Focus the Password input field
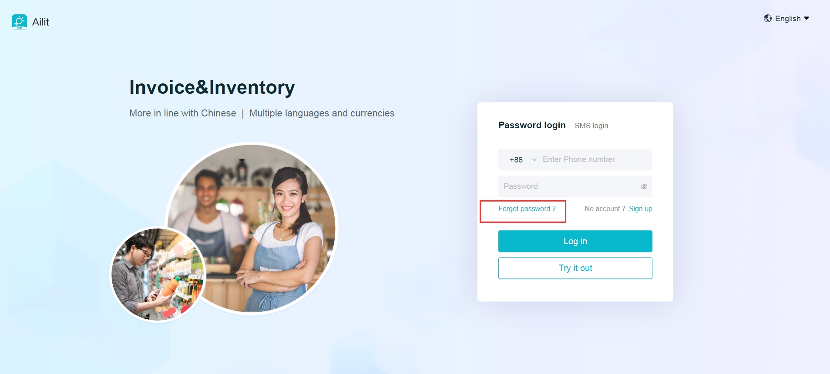The height and width of the screenshot is (374, 830). tap(575, 186)
